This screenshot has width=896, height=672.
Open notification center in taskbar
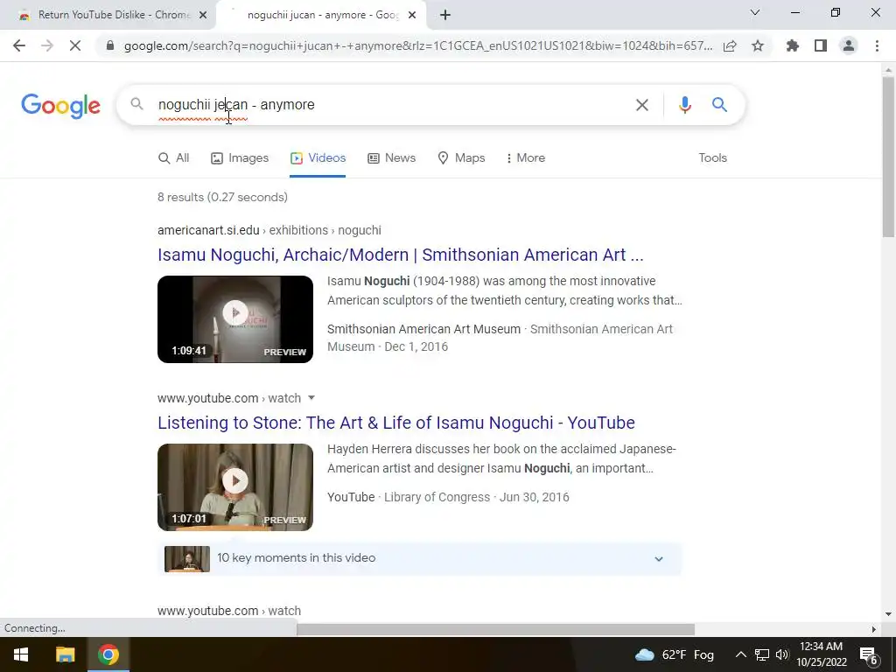click(869, 654)
